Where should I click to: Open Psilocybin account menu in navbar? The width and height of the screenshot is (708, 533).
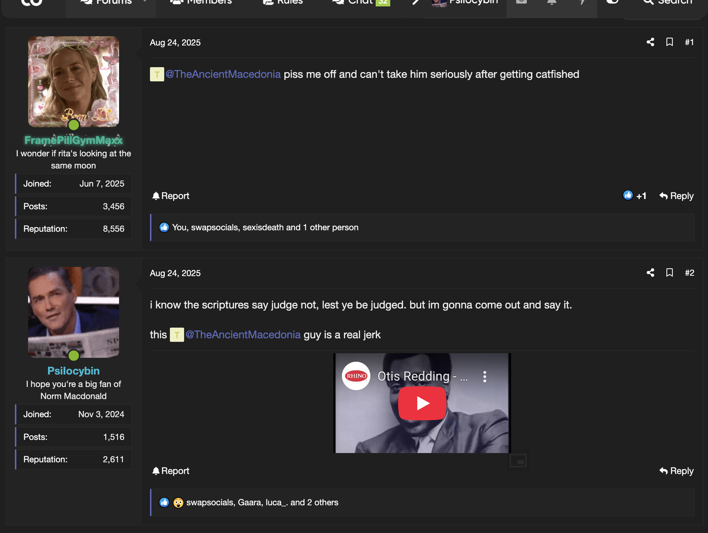[465, 3]
